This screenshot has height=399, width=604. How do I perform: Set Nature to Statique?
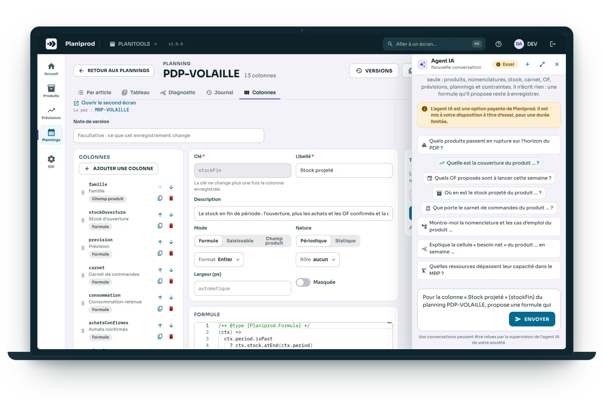345,241
